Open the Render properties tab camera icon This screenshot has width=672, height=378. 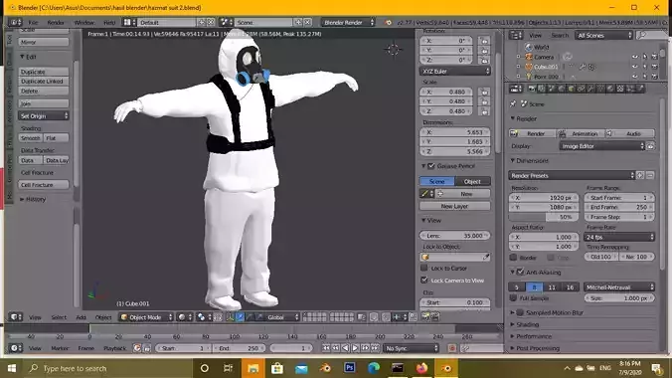[x=532, y=89]
